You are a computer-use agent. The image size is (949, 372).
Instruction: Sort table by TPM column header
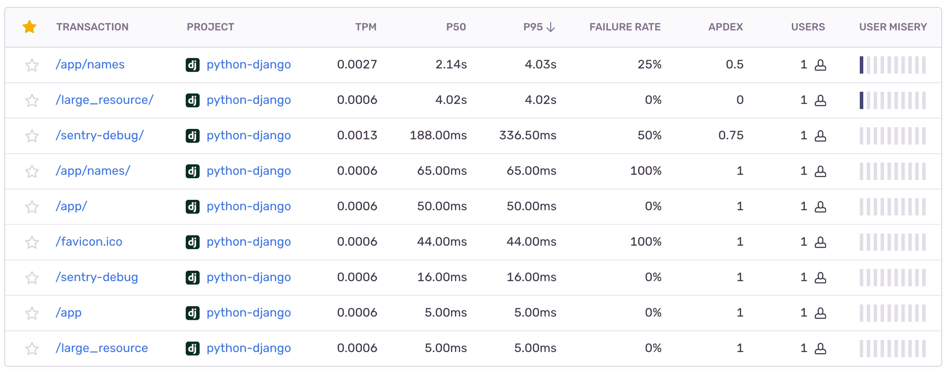click(x=366, y=27)
